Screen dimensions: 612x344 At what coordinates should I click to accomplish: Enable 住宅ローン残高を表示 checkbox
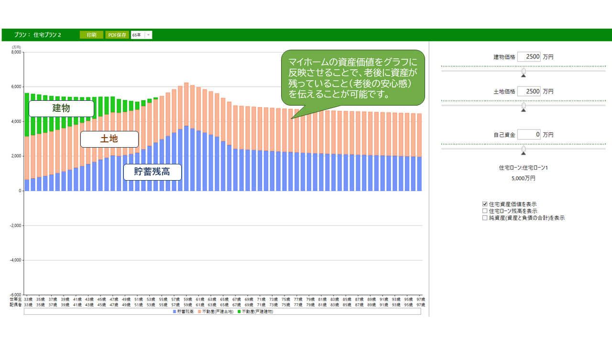coord(485,211)
